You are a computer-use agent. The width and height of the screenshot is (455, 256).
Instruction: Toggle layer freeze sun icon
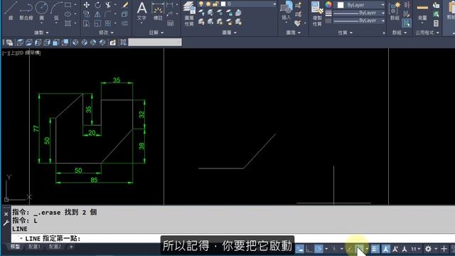pos(208,4)
